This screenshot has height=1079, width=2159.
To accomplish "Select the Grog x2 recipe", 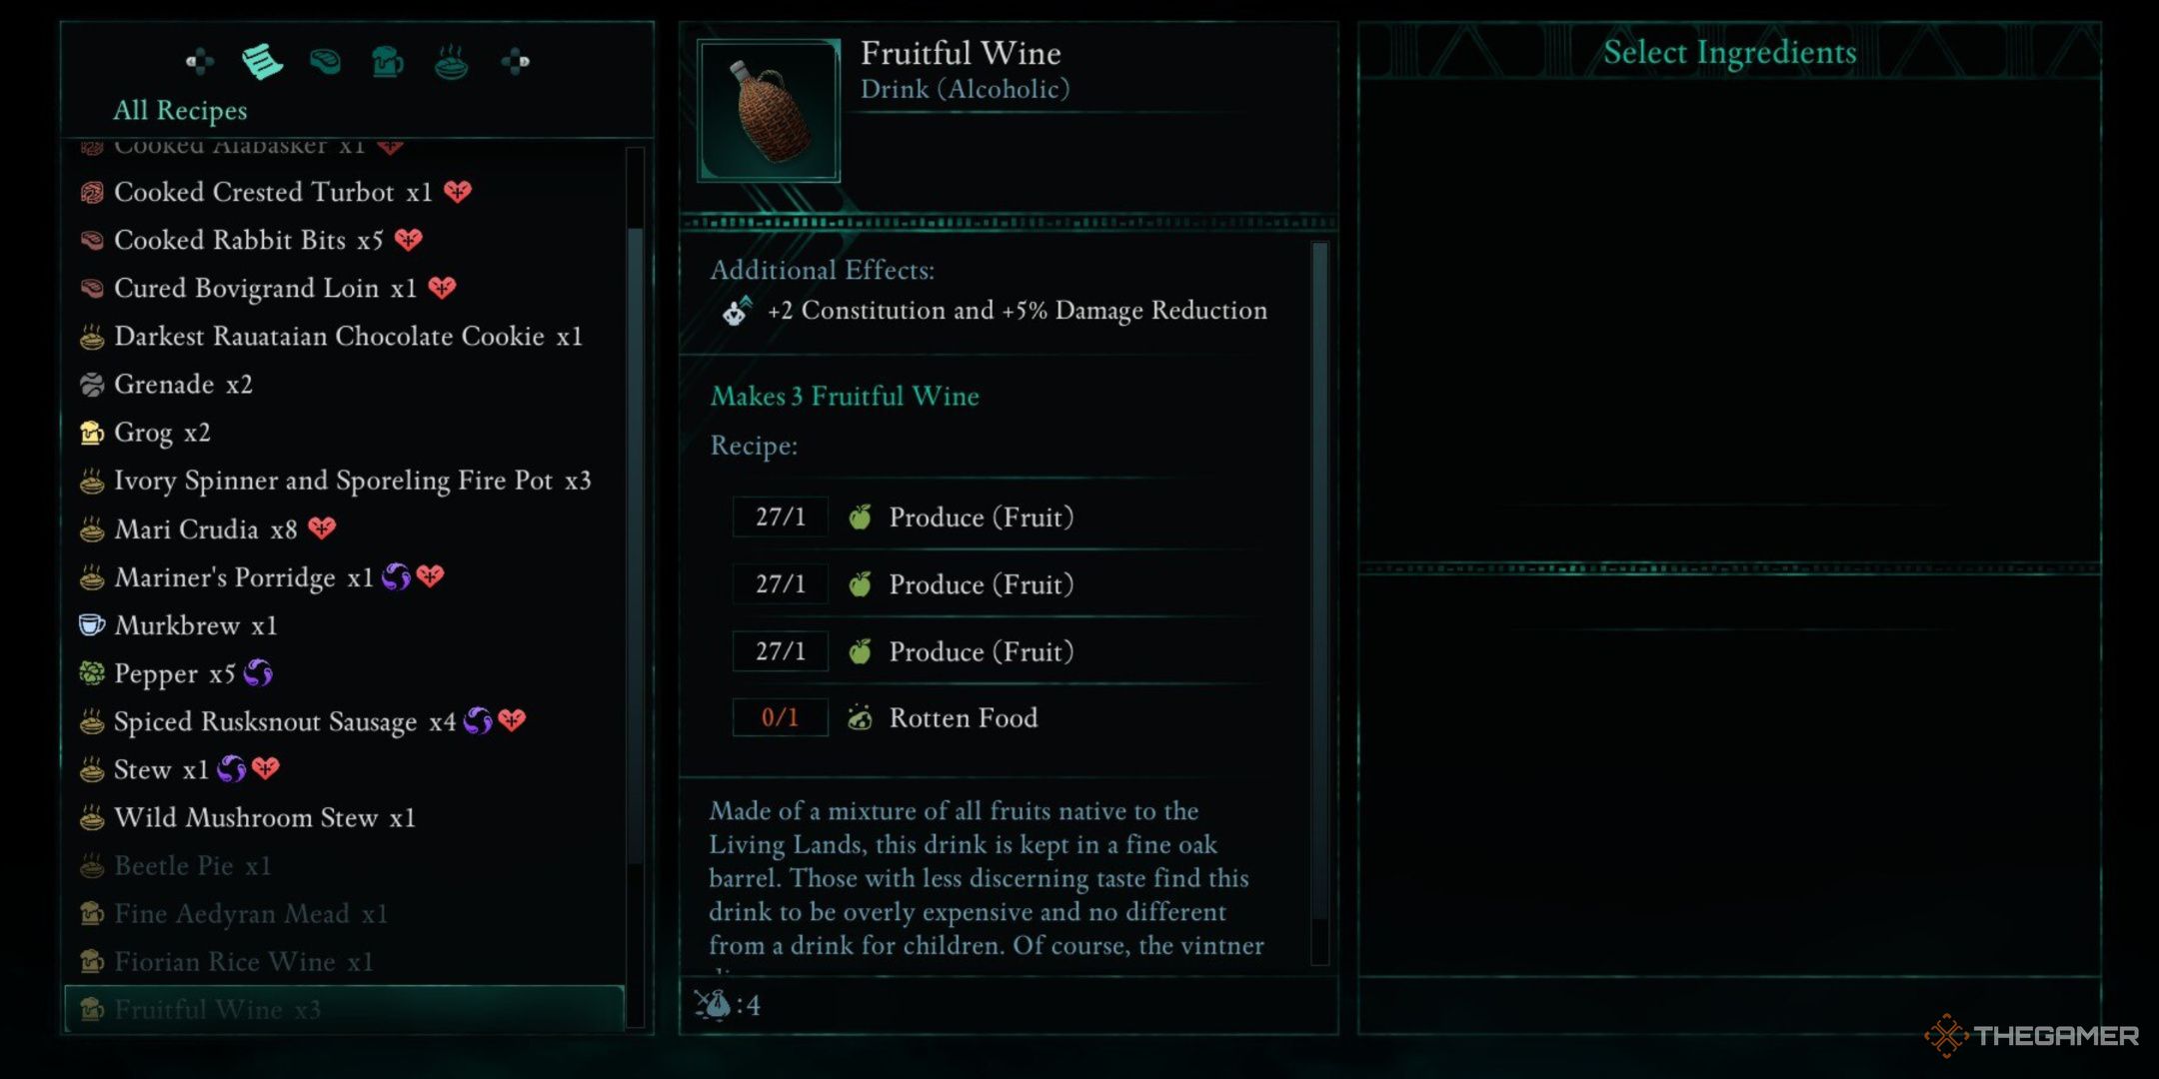I will click(x=162, y=433).
